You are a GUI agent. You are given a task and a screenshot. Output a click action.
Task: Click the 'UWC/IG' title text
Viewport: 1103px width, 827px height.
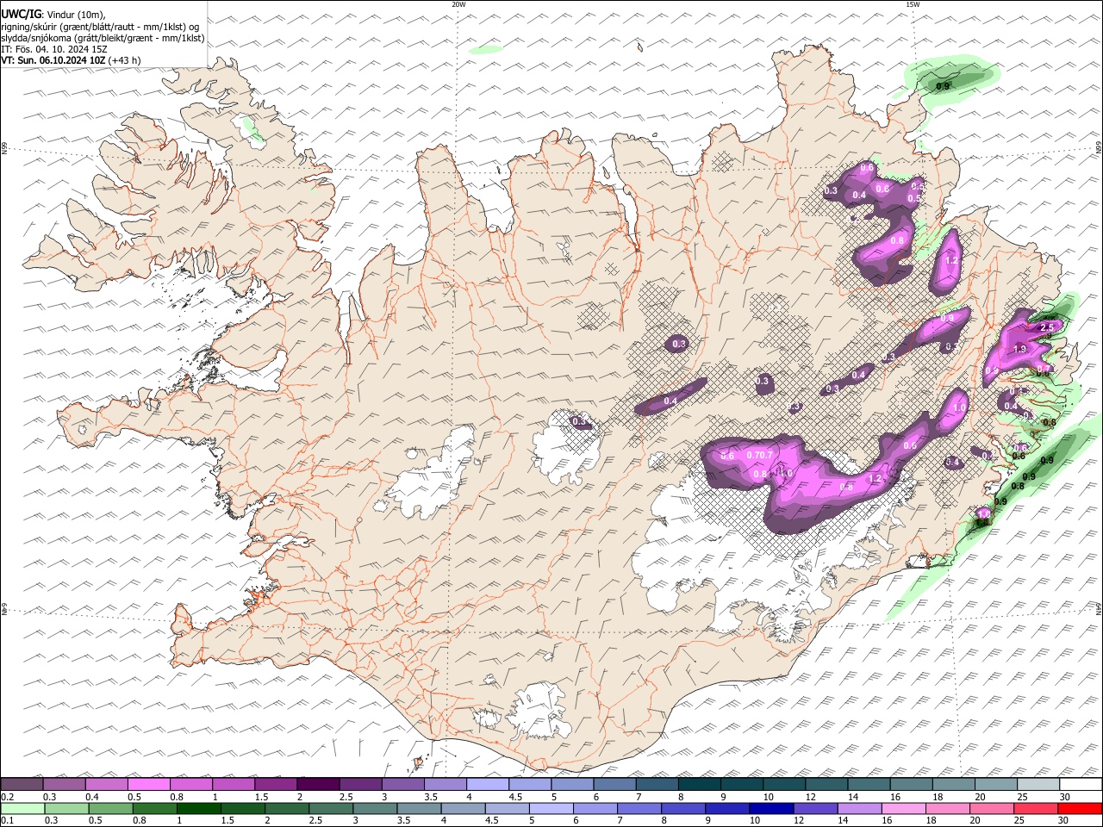click(22, 14)
